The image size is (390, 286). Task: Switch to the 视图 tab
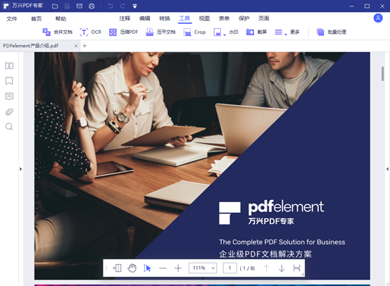[x=204, y=18]
